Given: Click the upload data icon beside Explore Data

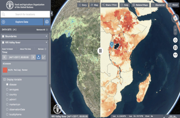Looking at the screenshot, I should (47, 22).
